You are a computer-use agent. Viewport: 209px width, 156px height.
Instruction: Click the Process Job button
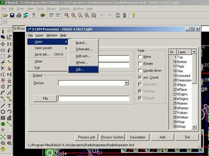pos(86,137)
